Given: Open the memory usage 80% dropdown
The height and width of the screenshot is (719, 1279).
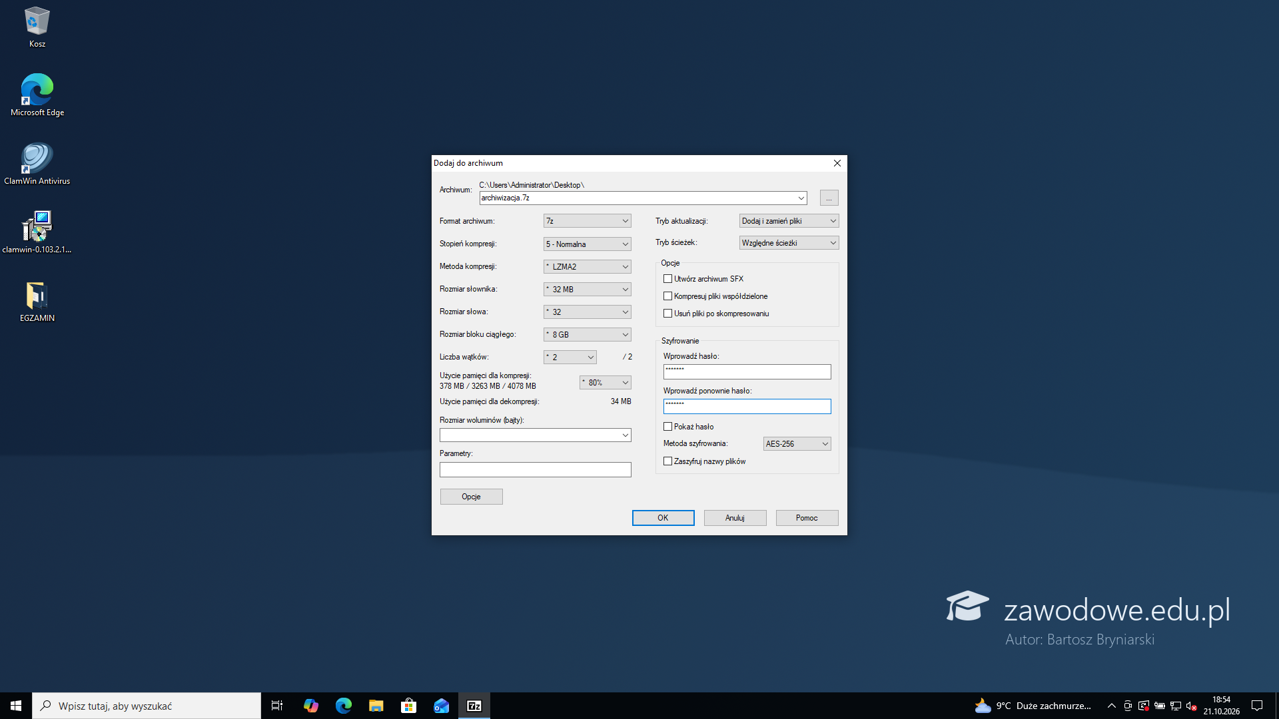Looking at the screenshot, I should click(x=605, y=383).
